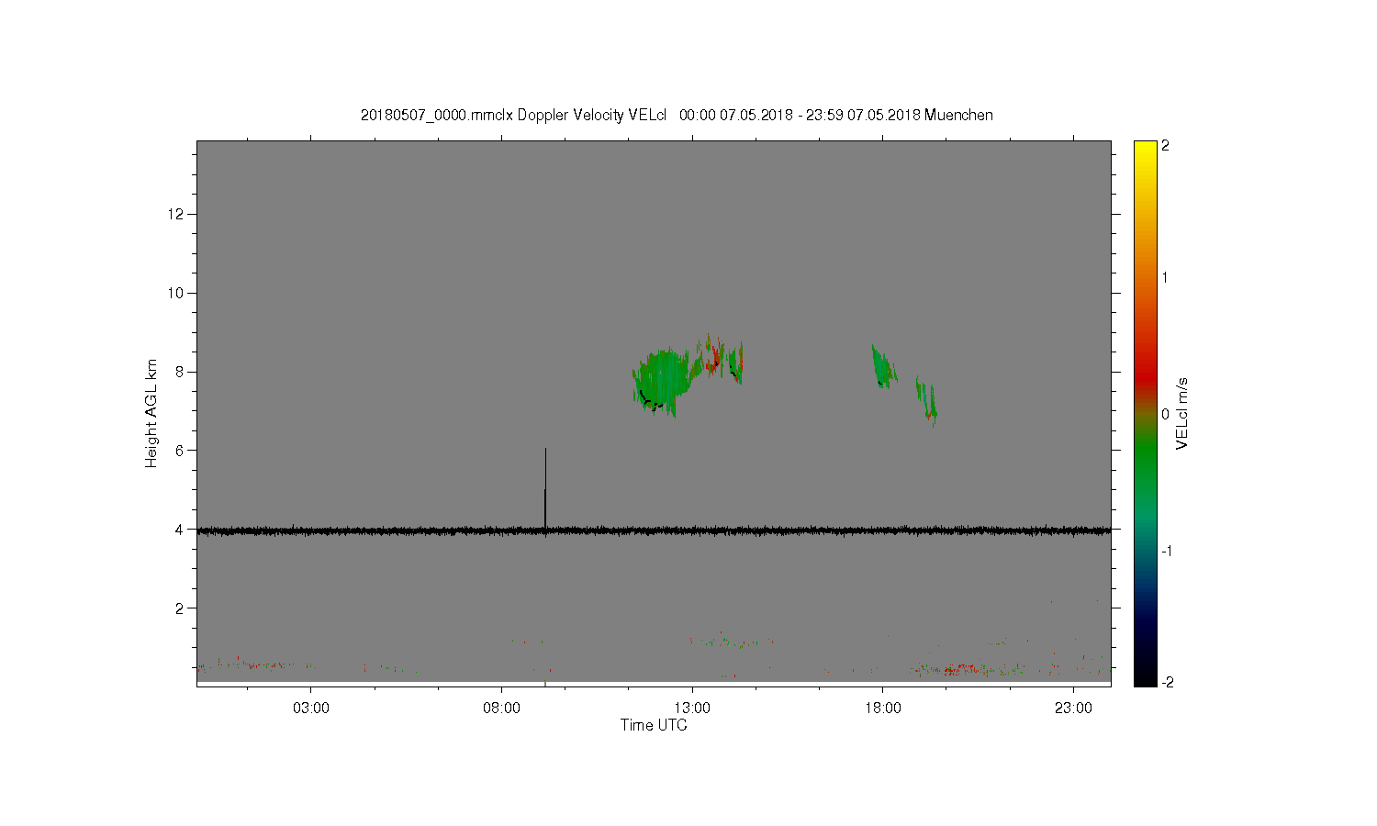Pick the 18:00 time tick label
The height and width of the screenshot is (826, 1377).
click(x=882, y=709)
